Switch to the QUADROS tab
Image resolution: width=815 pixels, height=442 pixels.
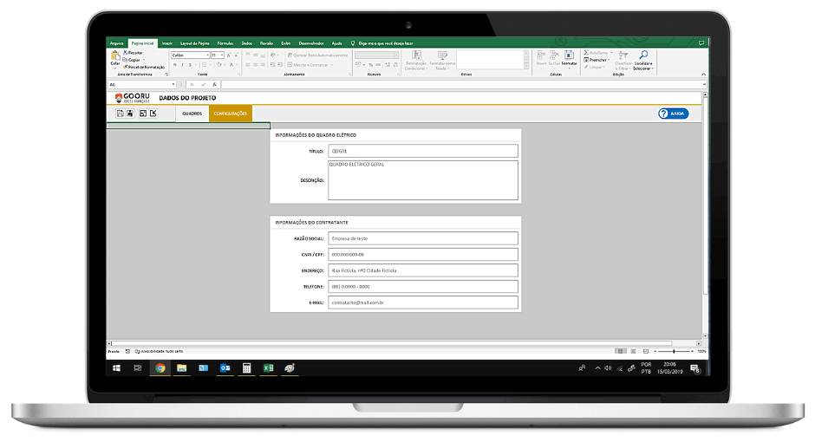(x=192, y=114)
